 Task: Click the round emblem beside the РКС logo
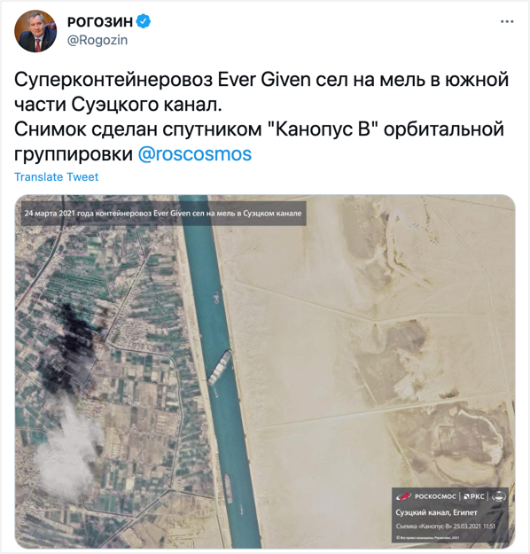[499, 496]
